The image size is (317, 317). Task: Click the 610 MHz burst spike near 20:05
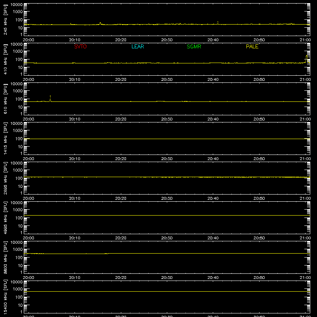[50, 98]
